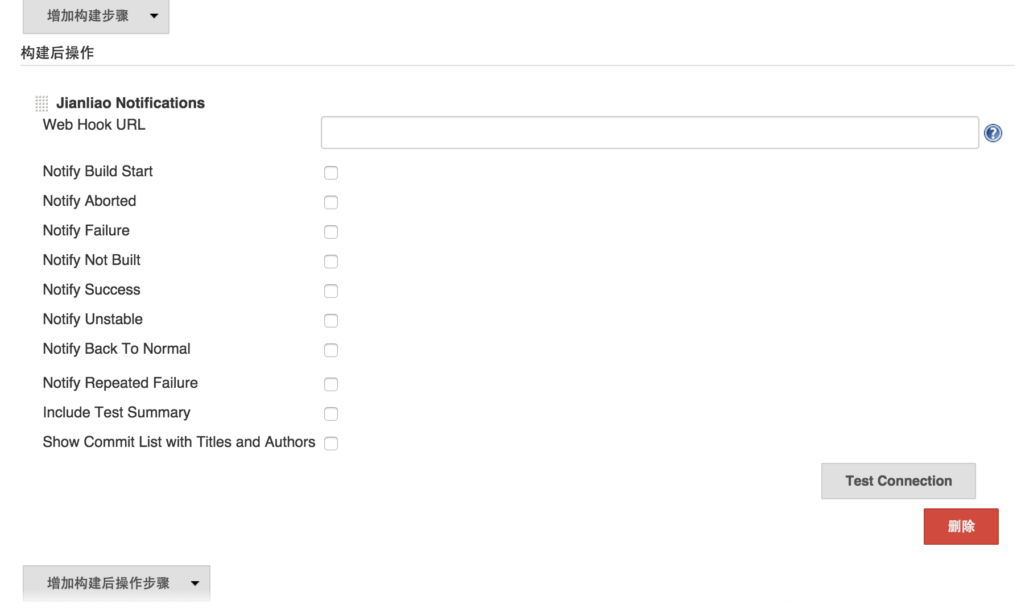Enable Notify Back To Normal
1017x613 pixels.
pyautogui.click(x=330, y=350)
